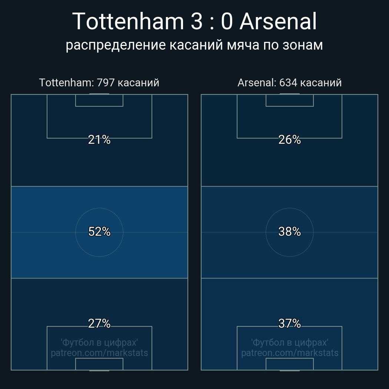
Task: Click Tottenham's 52% middle zone label
Action: pyautogui.click(x=99, y=232)
